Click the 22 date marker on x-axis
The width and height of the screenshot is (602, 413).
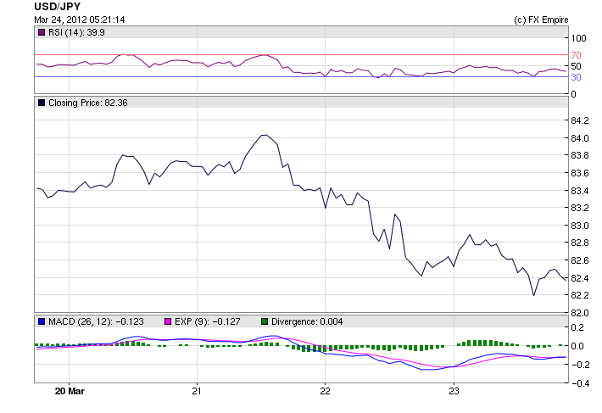click(326, 392)
